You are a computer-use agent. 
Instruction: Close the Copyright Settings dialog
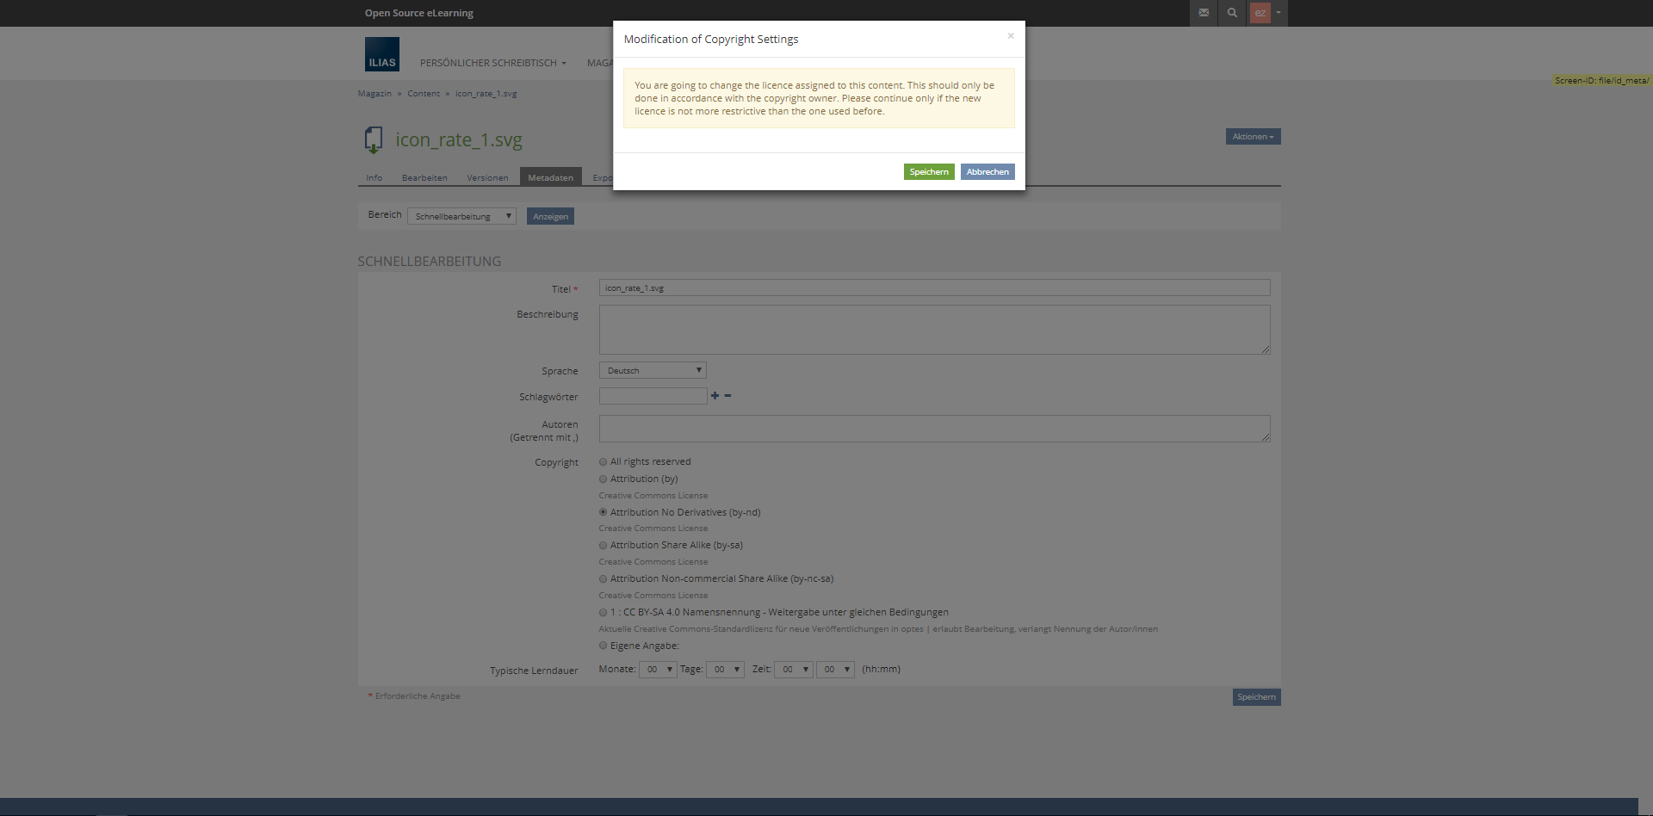[x=1011, y=36]
